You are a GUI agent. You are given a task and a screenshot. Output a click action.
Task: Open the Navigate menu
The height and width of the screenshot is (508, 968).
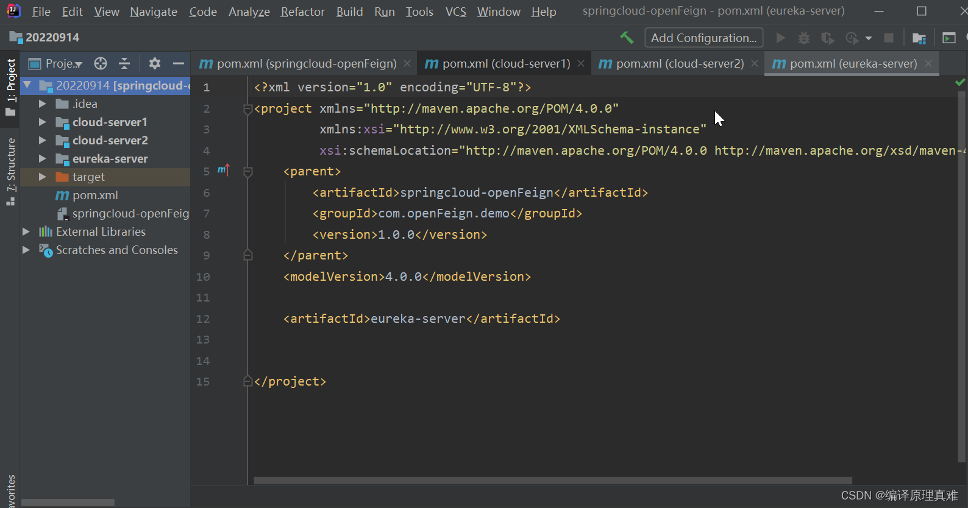click(x=154, y=12)
